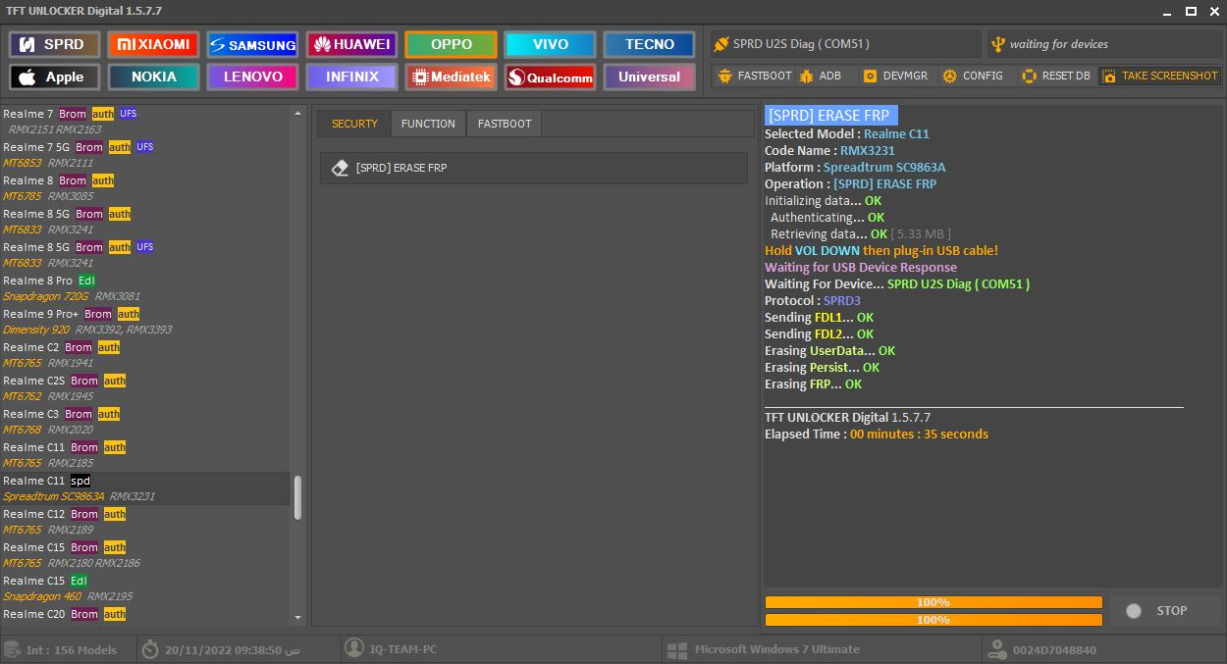1227x664 pixels.
Task: Open DEVMGR device manager
Action: 894,76
